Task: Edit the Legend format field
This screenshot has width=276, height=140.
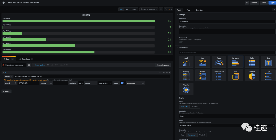Action: pos(29,83)
